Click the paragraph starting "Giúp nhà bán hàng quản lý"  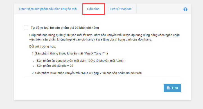click(x=104, y=37)
